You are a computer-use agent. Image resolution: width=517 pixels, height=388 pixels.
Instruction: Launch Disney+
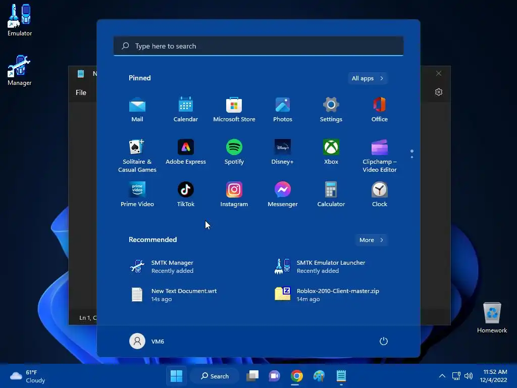pyautogui.click(x=283, y=152)
